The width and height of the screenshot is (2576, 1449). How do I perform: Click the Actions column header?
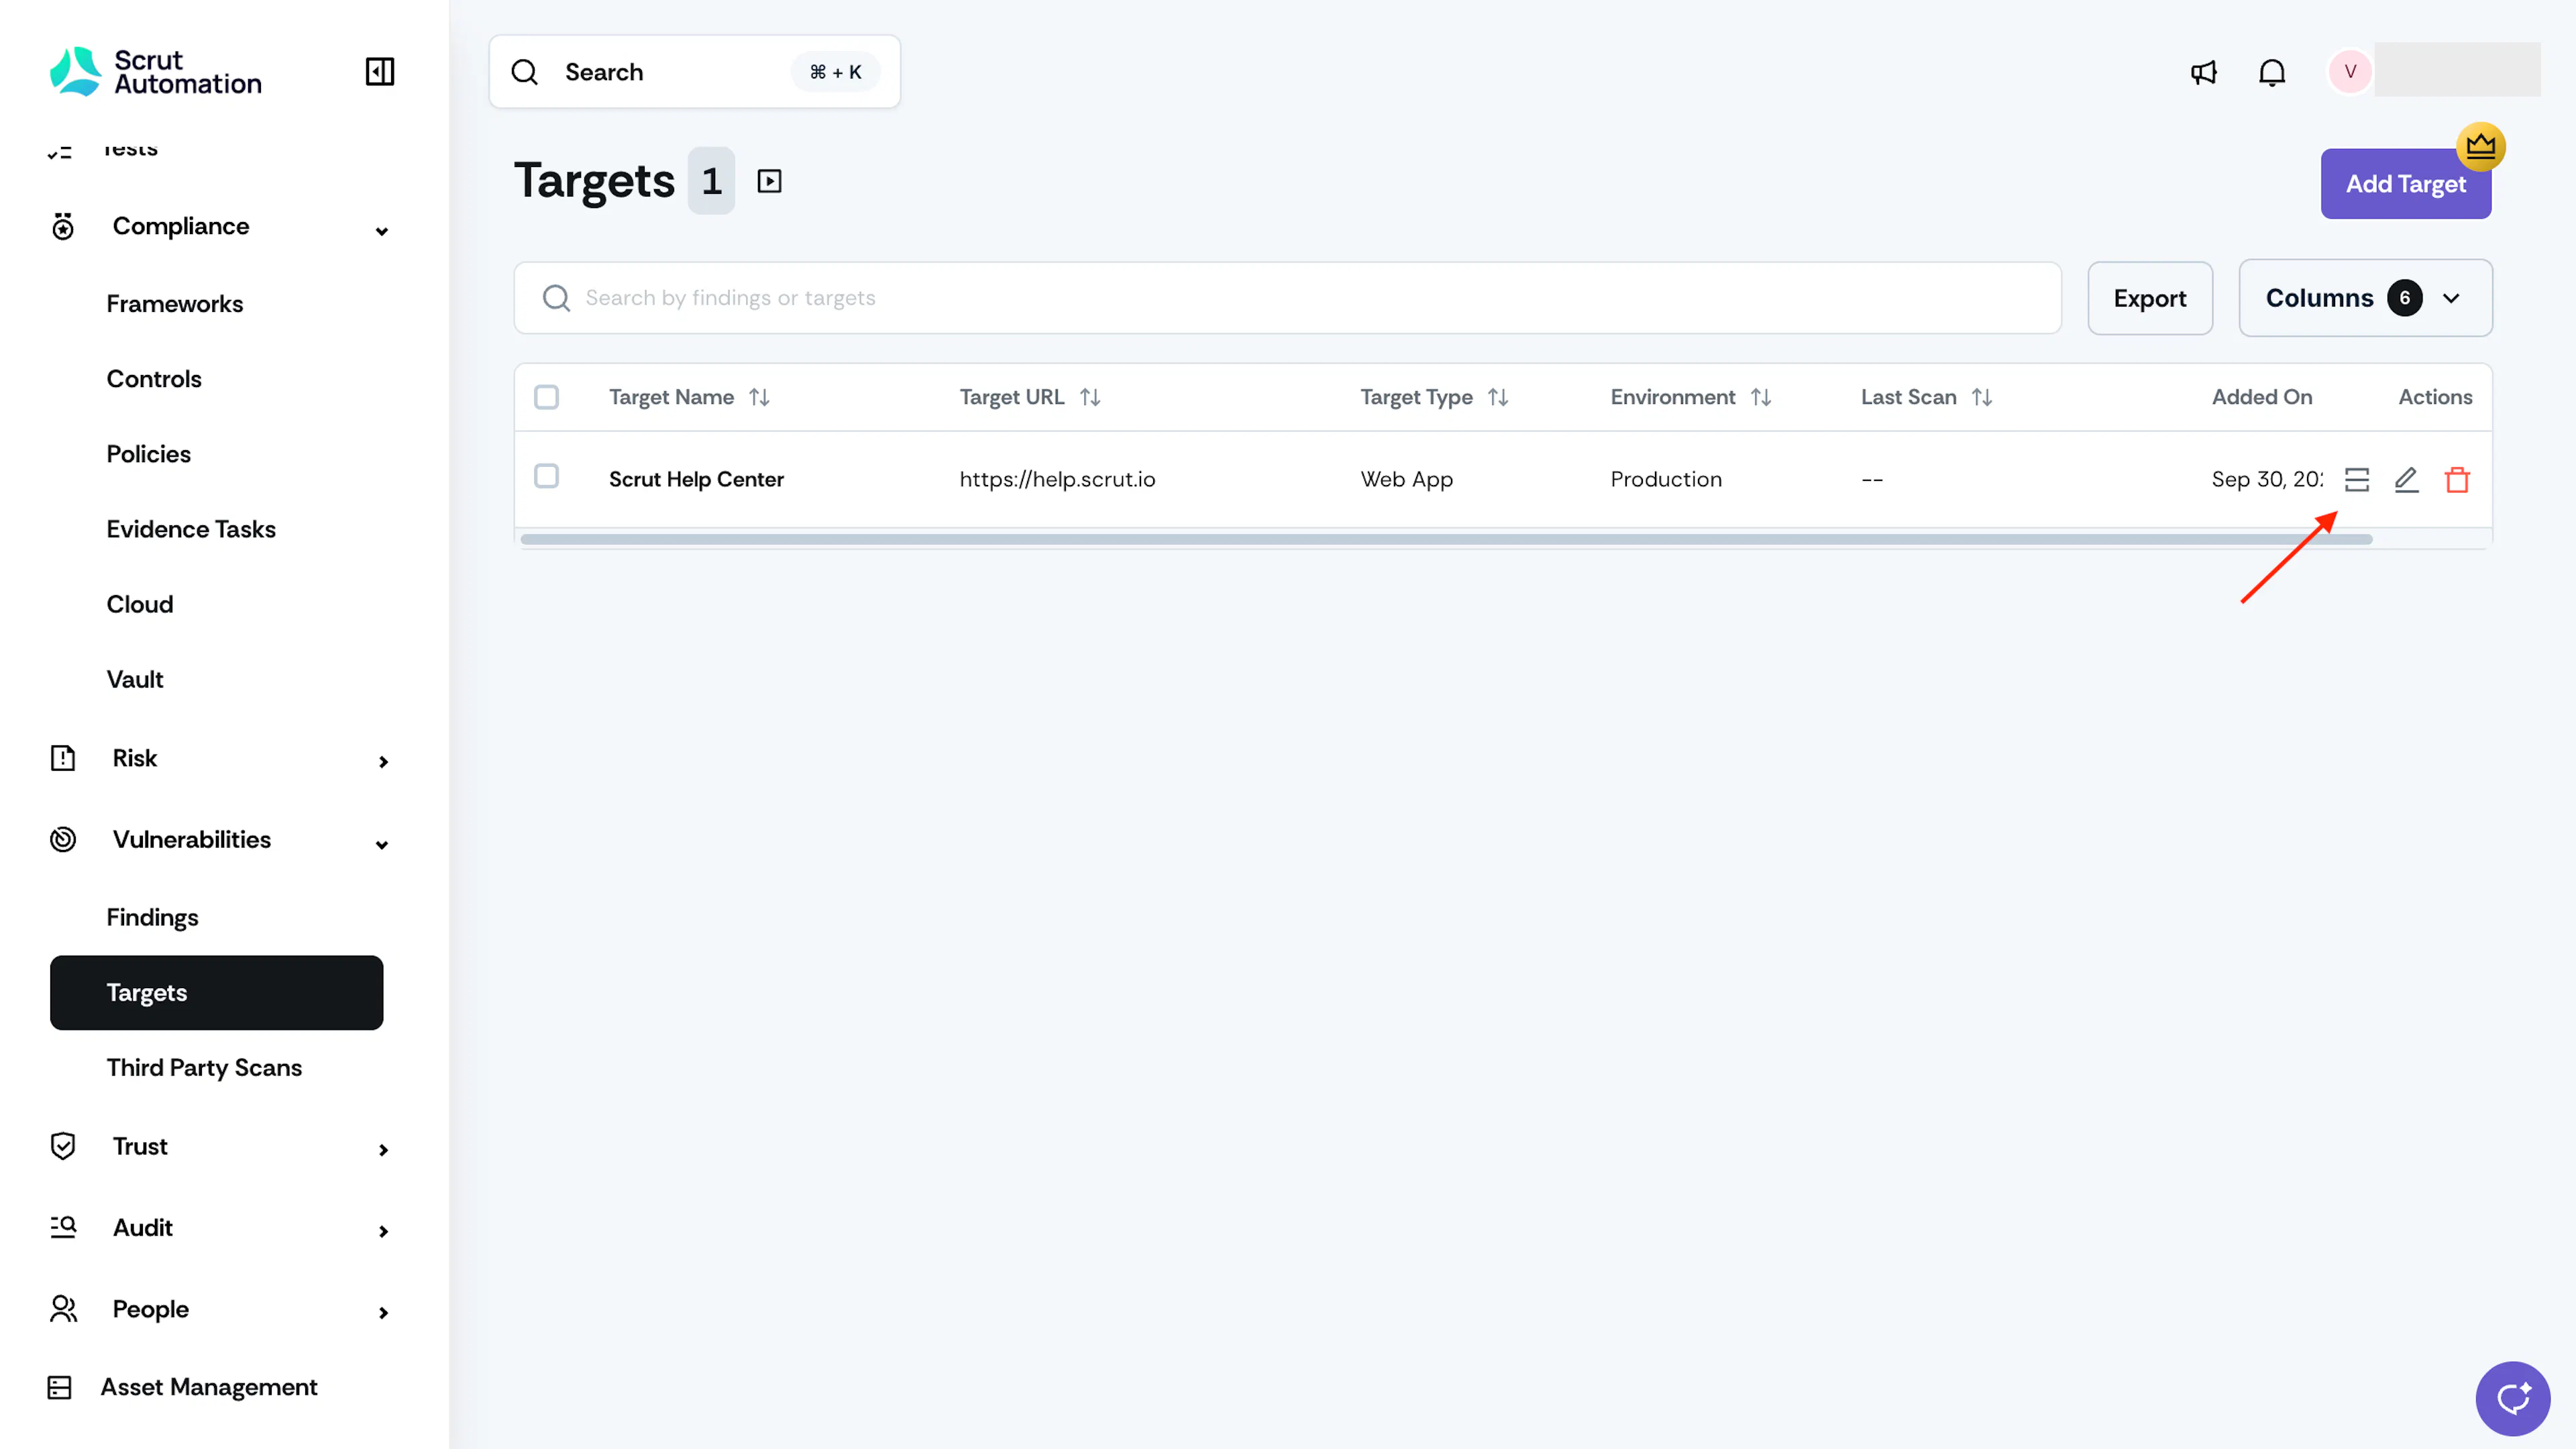point(2435,397)
